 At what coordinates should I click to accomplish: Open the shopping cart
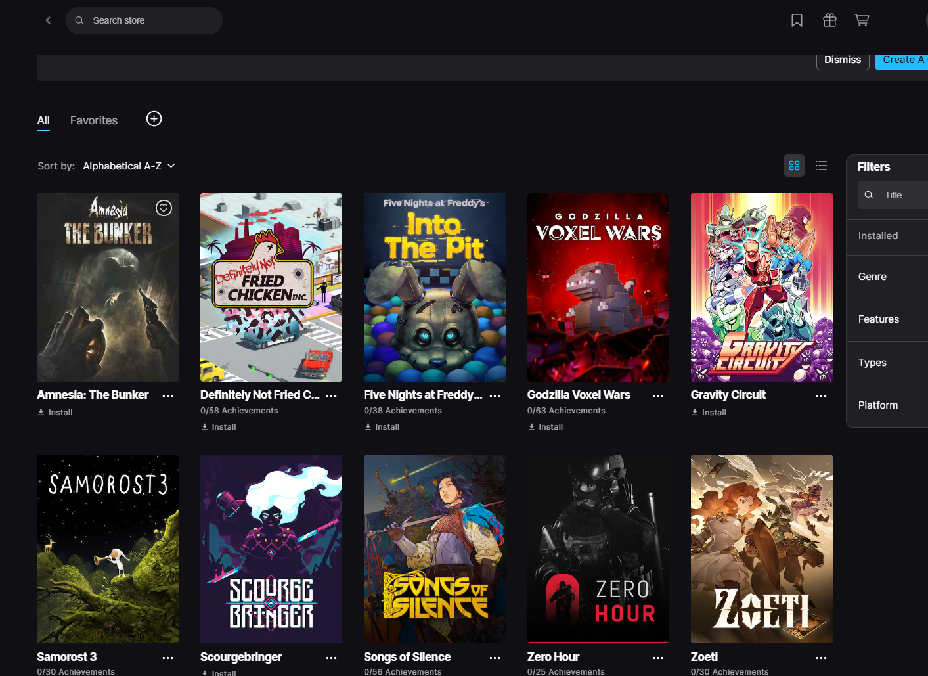(x=862, y=20)
